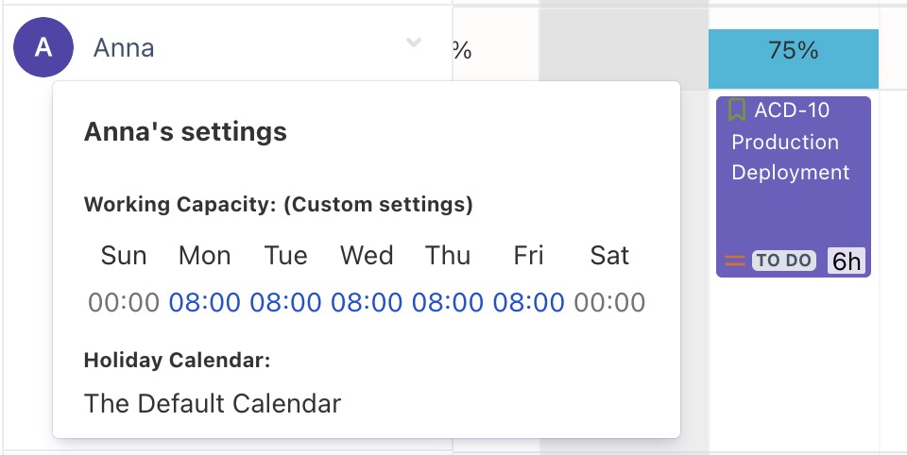Open the TO DO status badge

(784, 261)
